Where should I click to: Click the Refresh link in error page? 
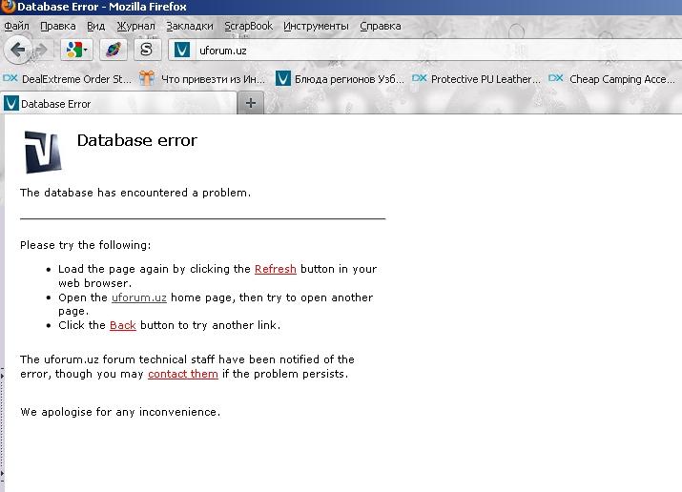click(x=275, y=270)
